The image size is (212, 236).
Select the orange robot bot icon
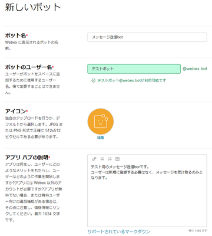click(x=101, y=122)
